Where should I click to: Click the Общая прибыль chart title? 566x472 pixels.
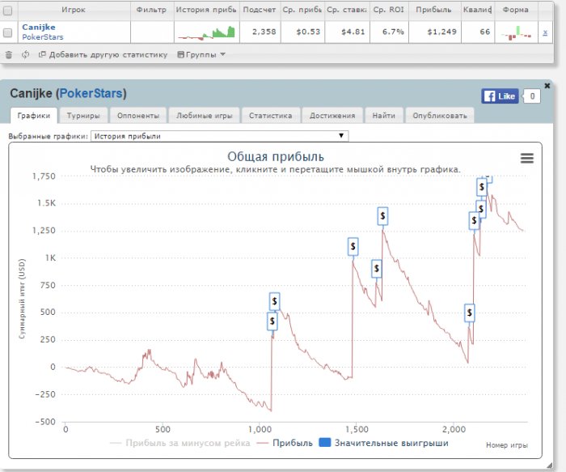276,156
